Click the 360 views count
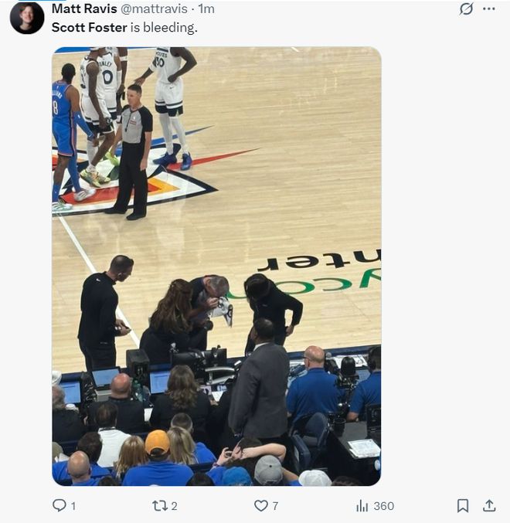510x523 pixels. (x=383, y=506)
